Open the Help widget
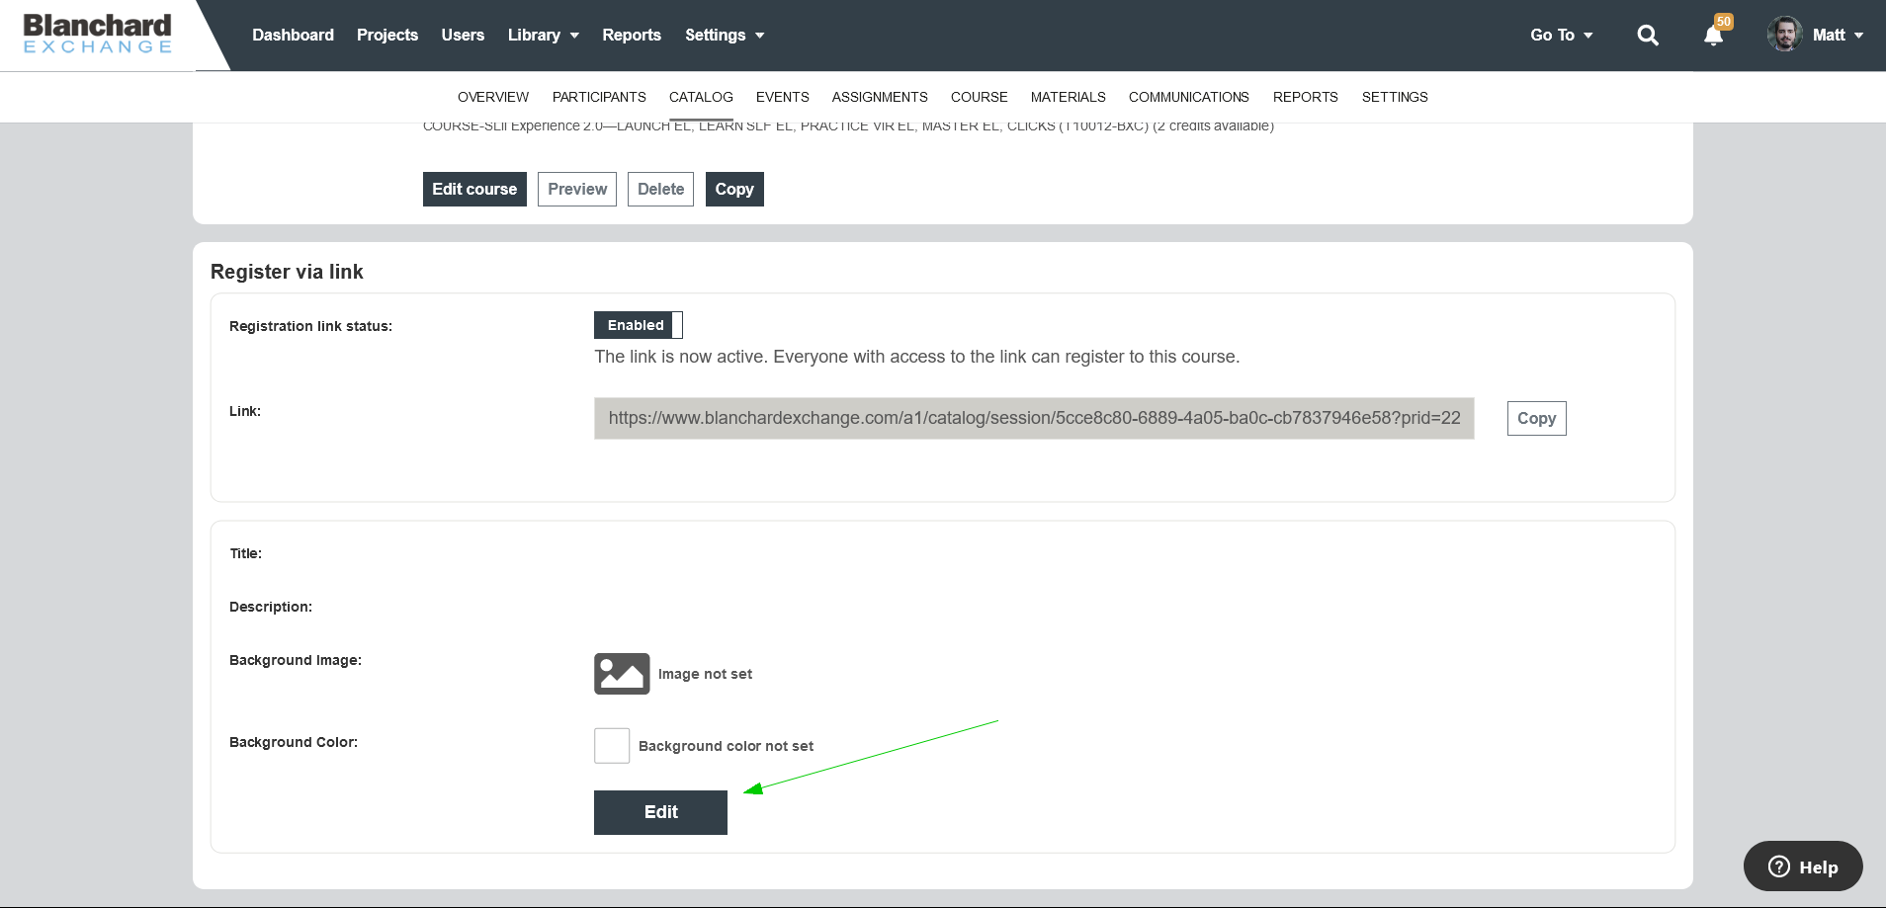1886x908 pixels. 1801,867
